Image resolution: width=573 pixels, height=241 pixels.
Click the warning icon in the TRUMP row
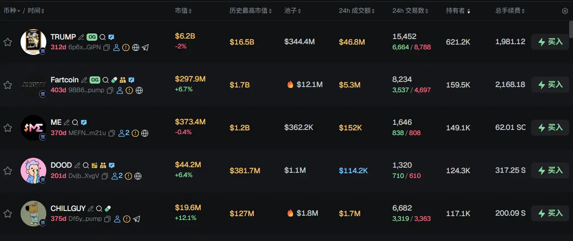click(126, 48)
